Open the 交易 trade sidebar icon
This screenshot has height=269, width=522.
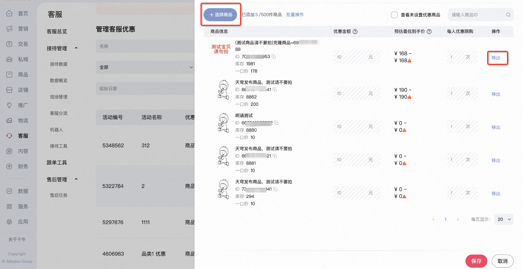point(9,44)
